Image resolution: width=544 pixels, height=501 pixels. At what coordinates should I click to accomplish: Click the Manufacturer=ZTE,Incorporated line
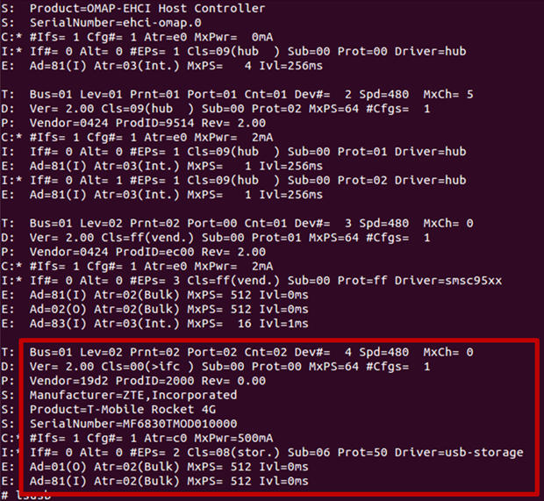[133, 395]
